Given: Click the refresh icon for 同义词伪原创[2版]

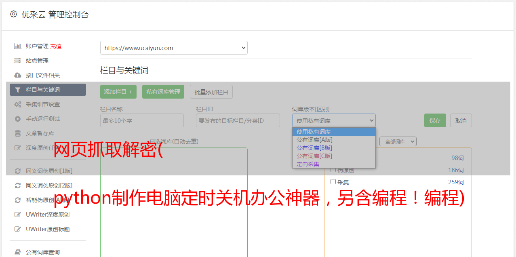Looking at the screenshot, I should (x=17, y=185).
